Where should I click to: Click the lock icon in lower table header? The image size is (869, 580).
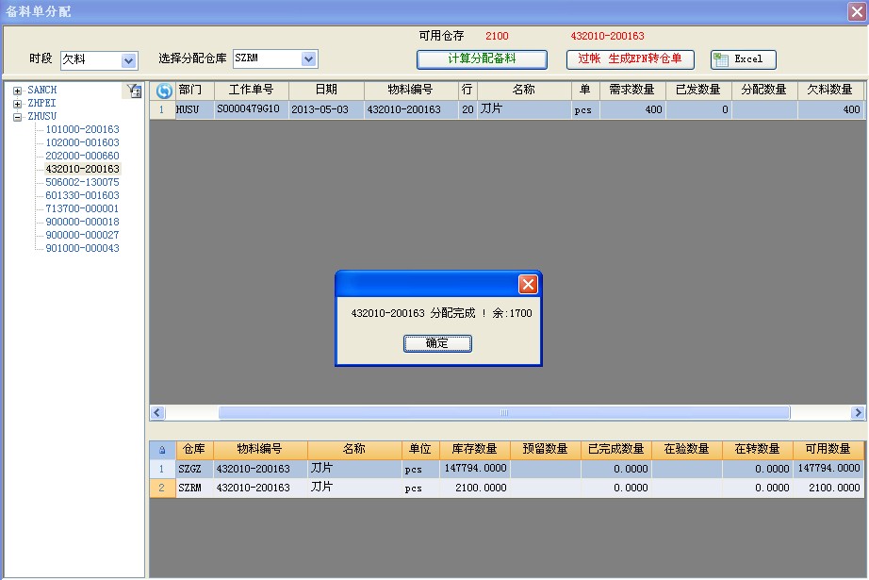tap(162, 450)
